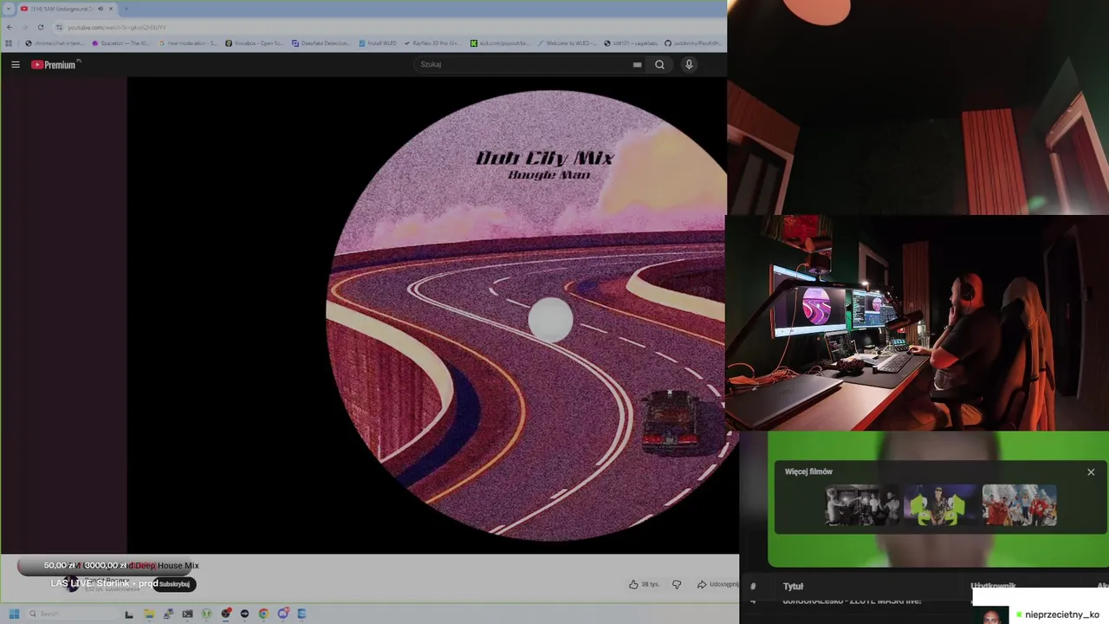Viewport: 1109px width, 624px height.
Task: Open the kick.com popout bookmark
Action: (500, 42)
